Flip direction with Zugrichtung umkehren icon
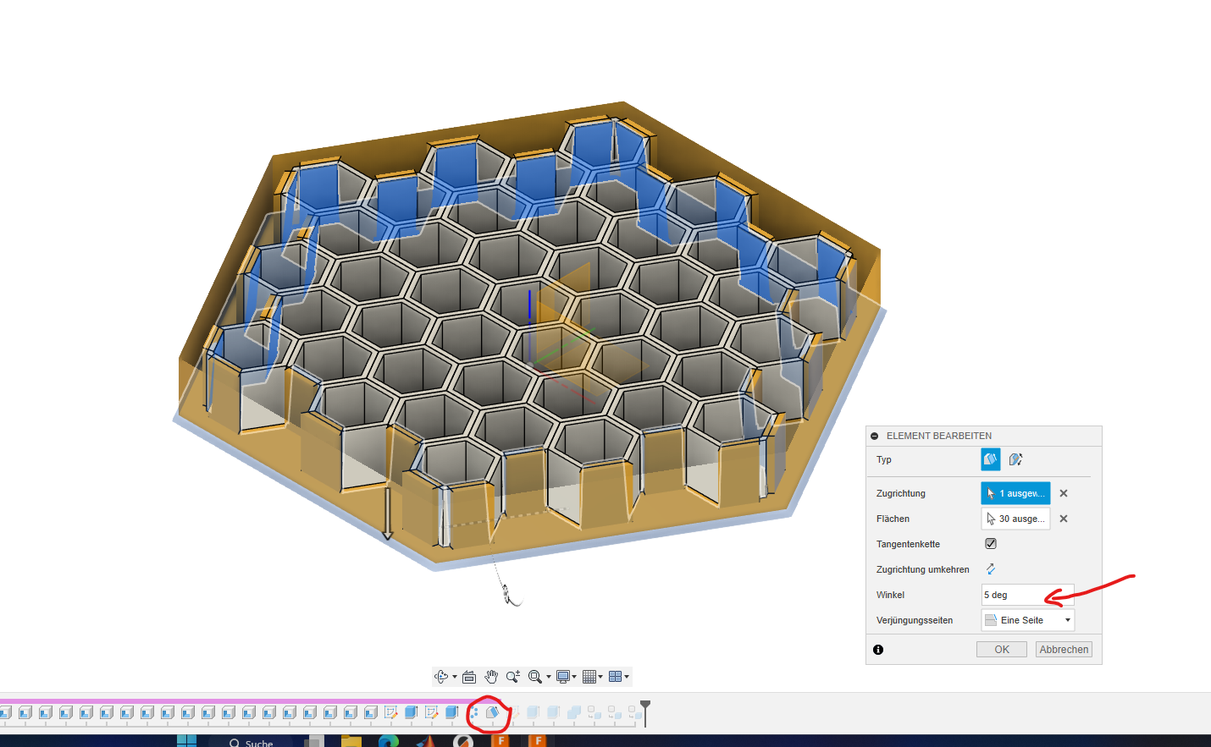 click(991, 569)
